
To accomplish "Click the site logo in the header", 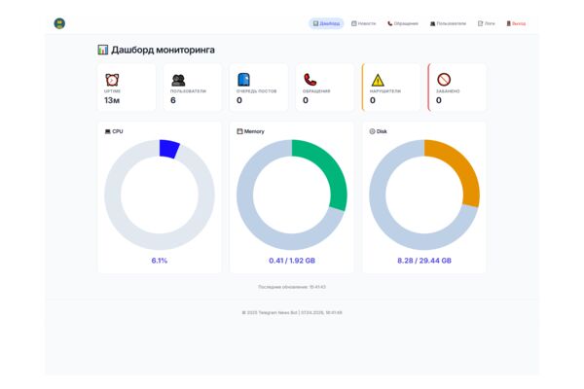I will pyautogui.click(x=59, y=23).
